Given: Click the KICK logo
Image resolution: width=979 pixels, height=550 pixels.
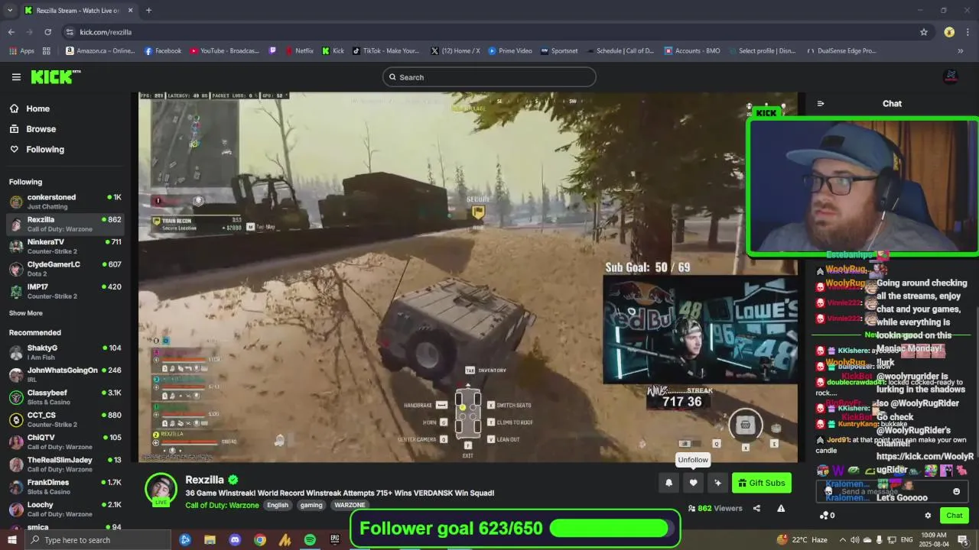Looking at the screenshot, I should point(55,77).
